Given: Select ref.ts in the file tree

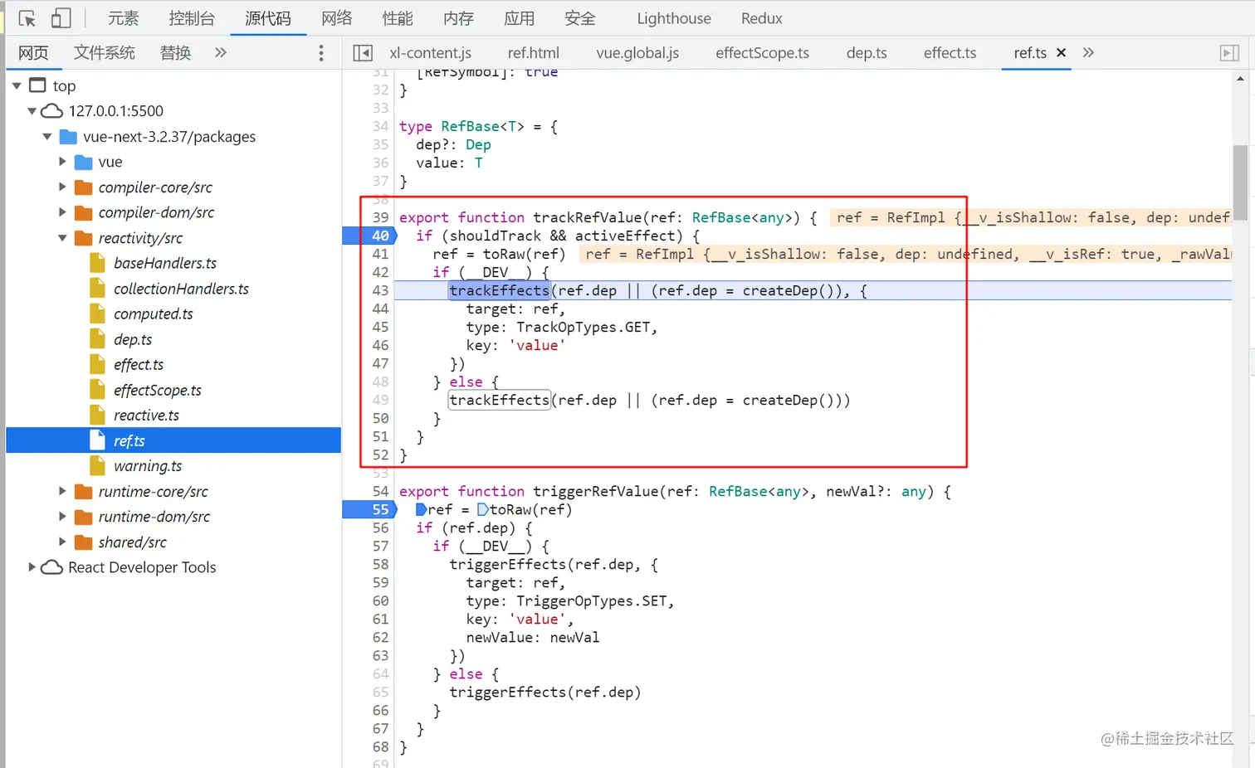Looking at the screenshot, I should 173,440.
